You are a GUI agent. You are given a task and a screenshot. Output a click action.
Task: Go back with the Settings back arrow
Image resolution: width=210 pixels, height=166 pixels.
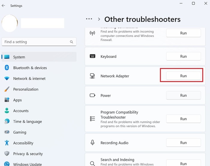pos(3,6)
